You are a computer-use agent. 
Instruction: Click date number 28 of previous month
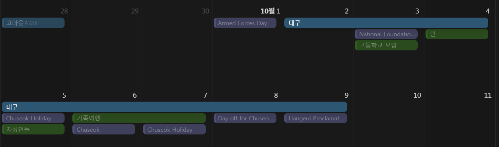pyautogui.click(x=64, y=11)
